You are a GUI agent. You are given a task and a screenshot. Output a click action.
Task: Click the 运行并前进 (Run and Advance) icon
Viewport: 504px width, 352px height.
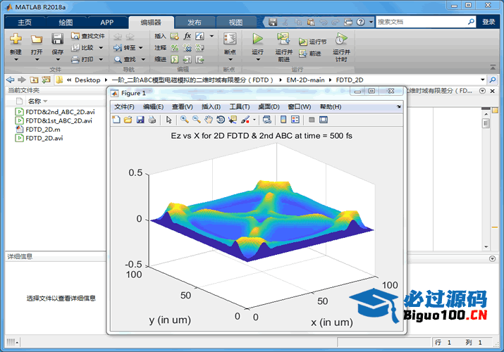283,39
